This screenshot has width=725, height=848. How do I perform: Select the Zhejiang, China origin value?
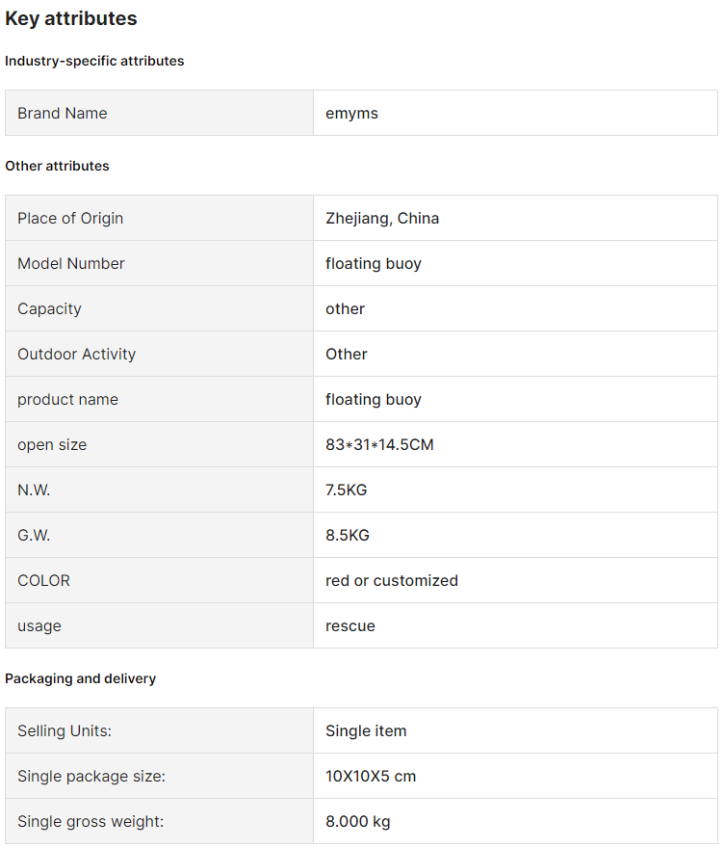point(382,219)
